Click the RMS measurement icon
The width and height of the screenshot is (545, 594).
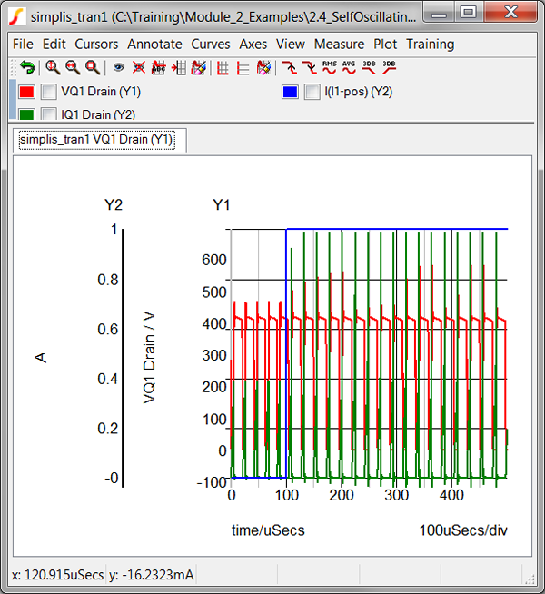click(329, 67)
